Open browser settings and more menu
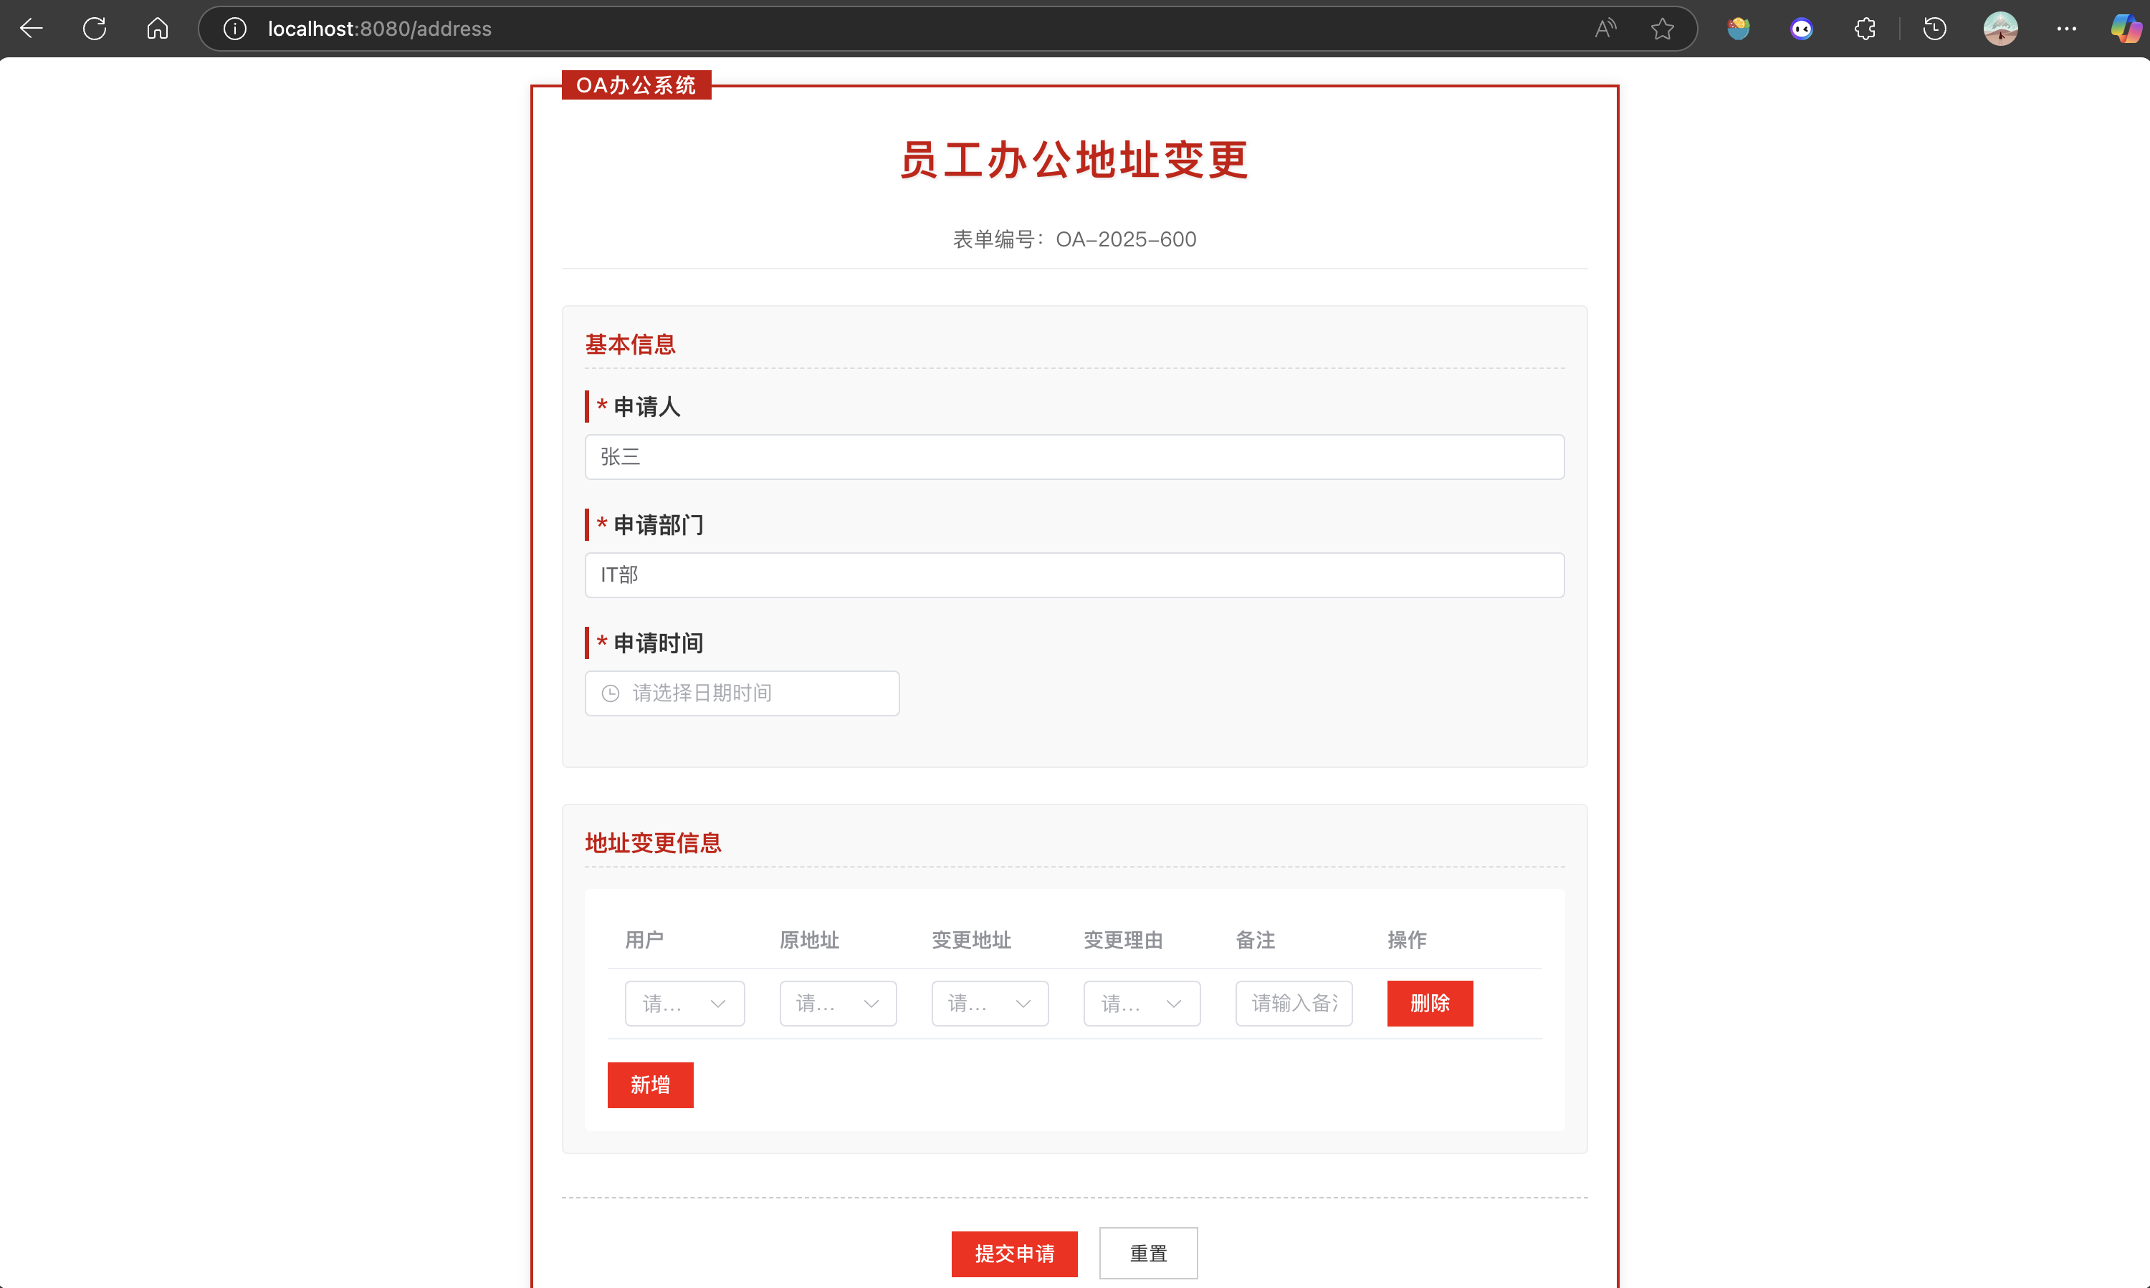Viewport: 2150px width, 1288px height. tap(2065, 29)
